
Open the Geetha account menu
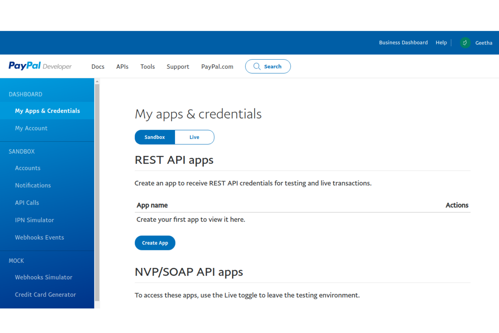483,43
